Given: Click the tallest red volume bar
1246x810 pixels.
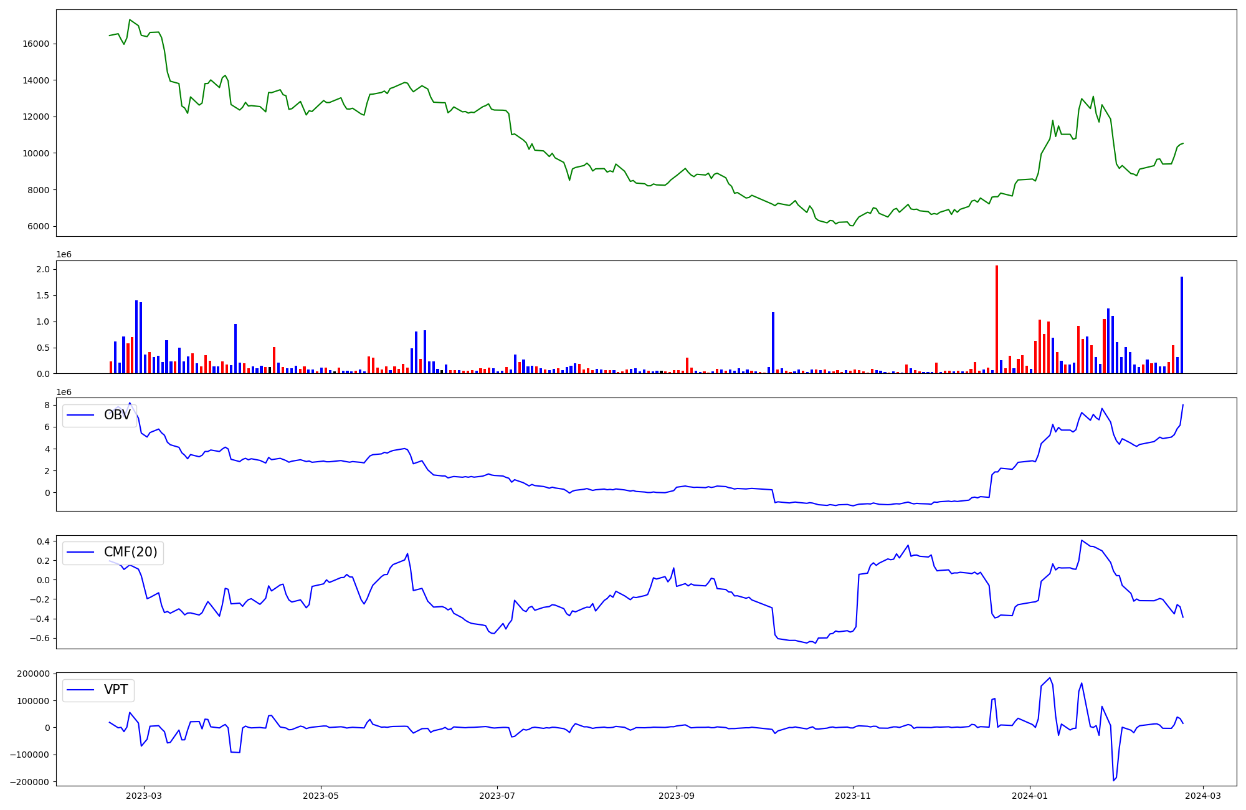Looking at the screenshot, I should (997, 319).
